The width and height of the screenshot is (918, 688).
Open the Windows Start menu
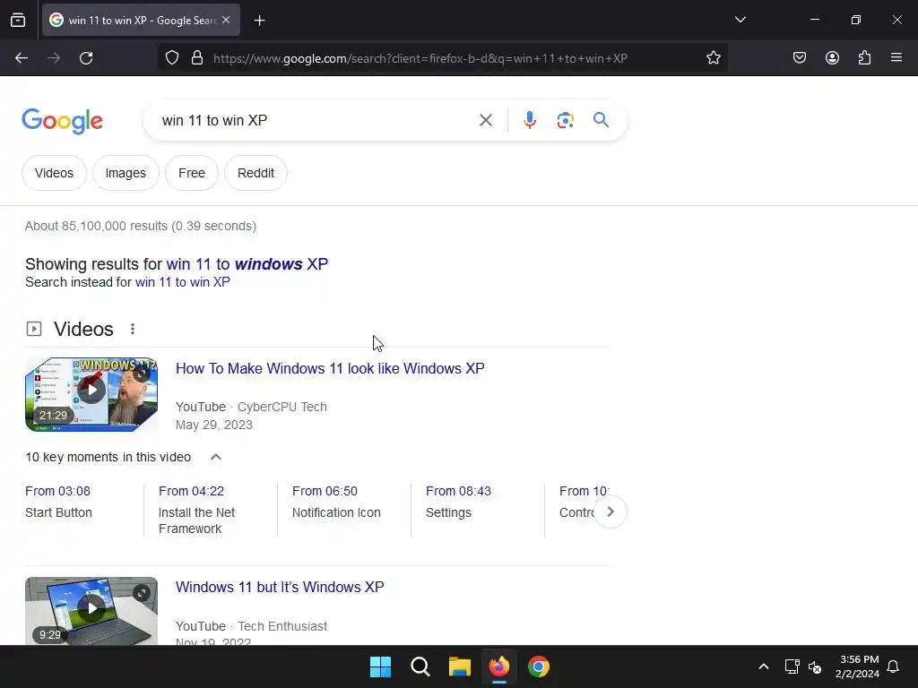380,666
